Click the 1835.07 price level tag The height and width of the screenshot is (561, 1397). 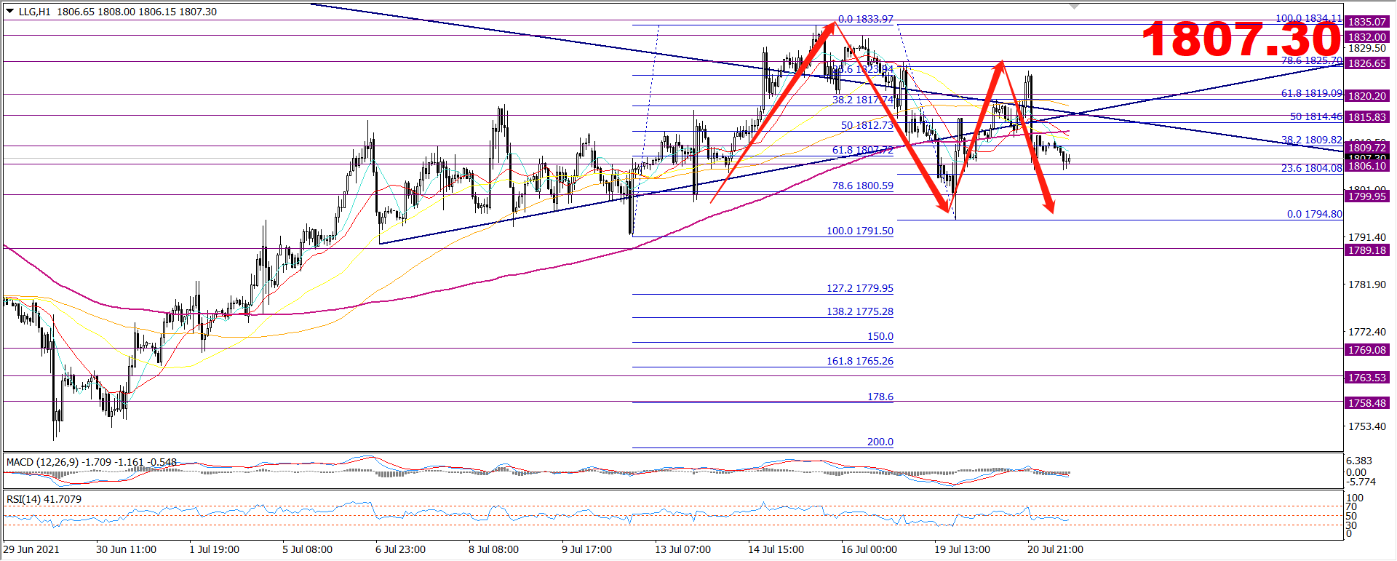coord(1367,22)
